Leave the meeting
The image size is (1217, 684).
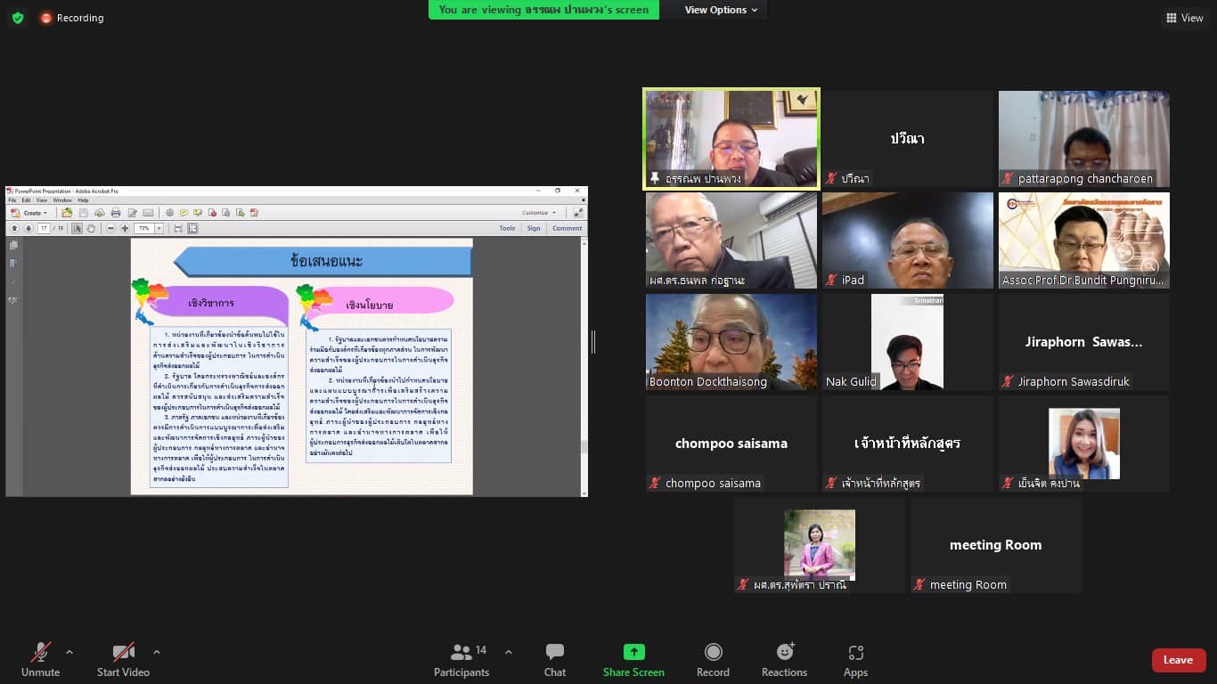tap(1178, 660)
